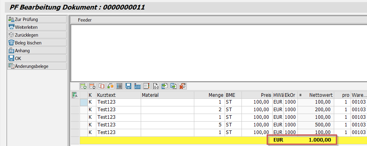Click the OK save button
This screenshot has height=146, width=367.
[x=37, y=58]
